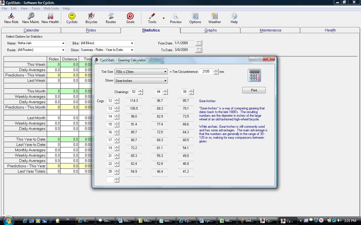Increase the tire circumference value

point(216,70)
